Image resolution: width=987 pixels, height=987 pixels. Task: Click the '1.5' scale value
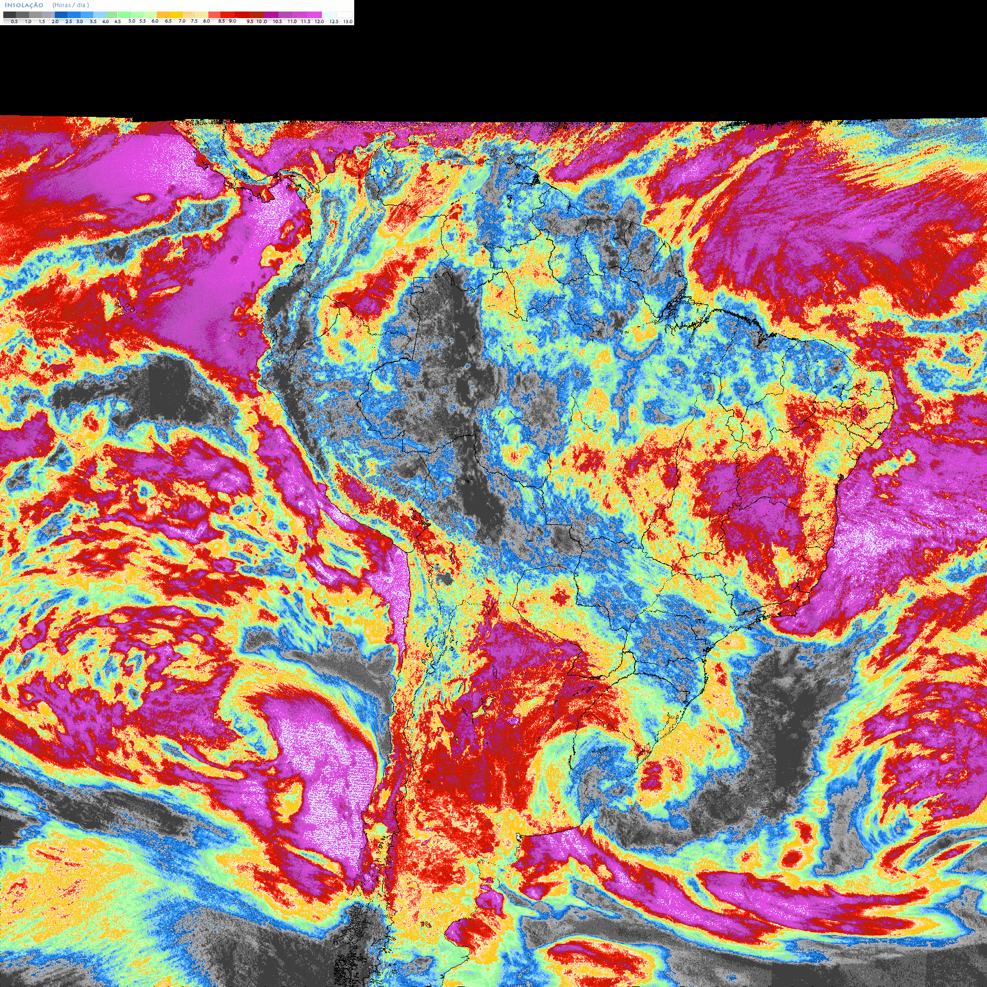point(42,21)
